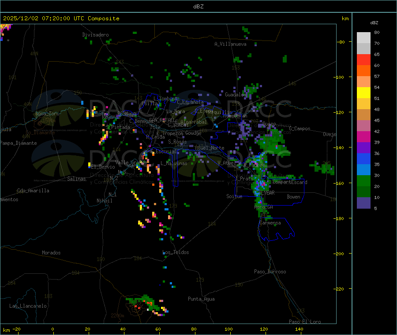Click the timestamp 2025/12/02 07:20:00 UTC Composite
The width and height of the screenshot is (397, 335).
click(61, 18)
